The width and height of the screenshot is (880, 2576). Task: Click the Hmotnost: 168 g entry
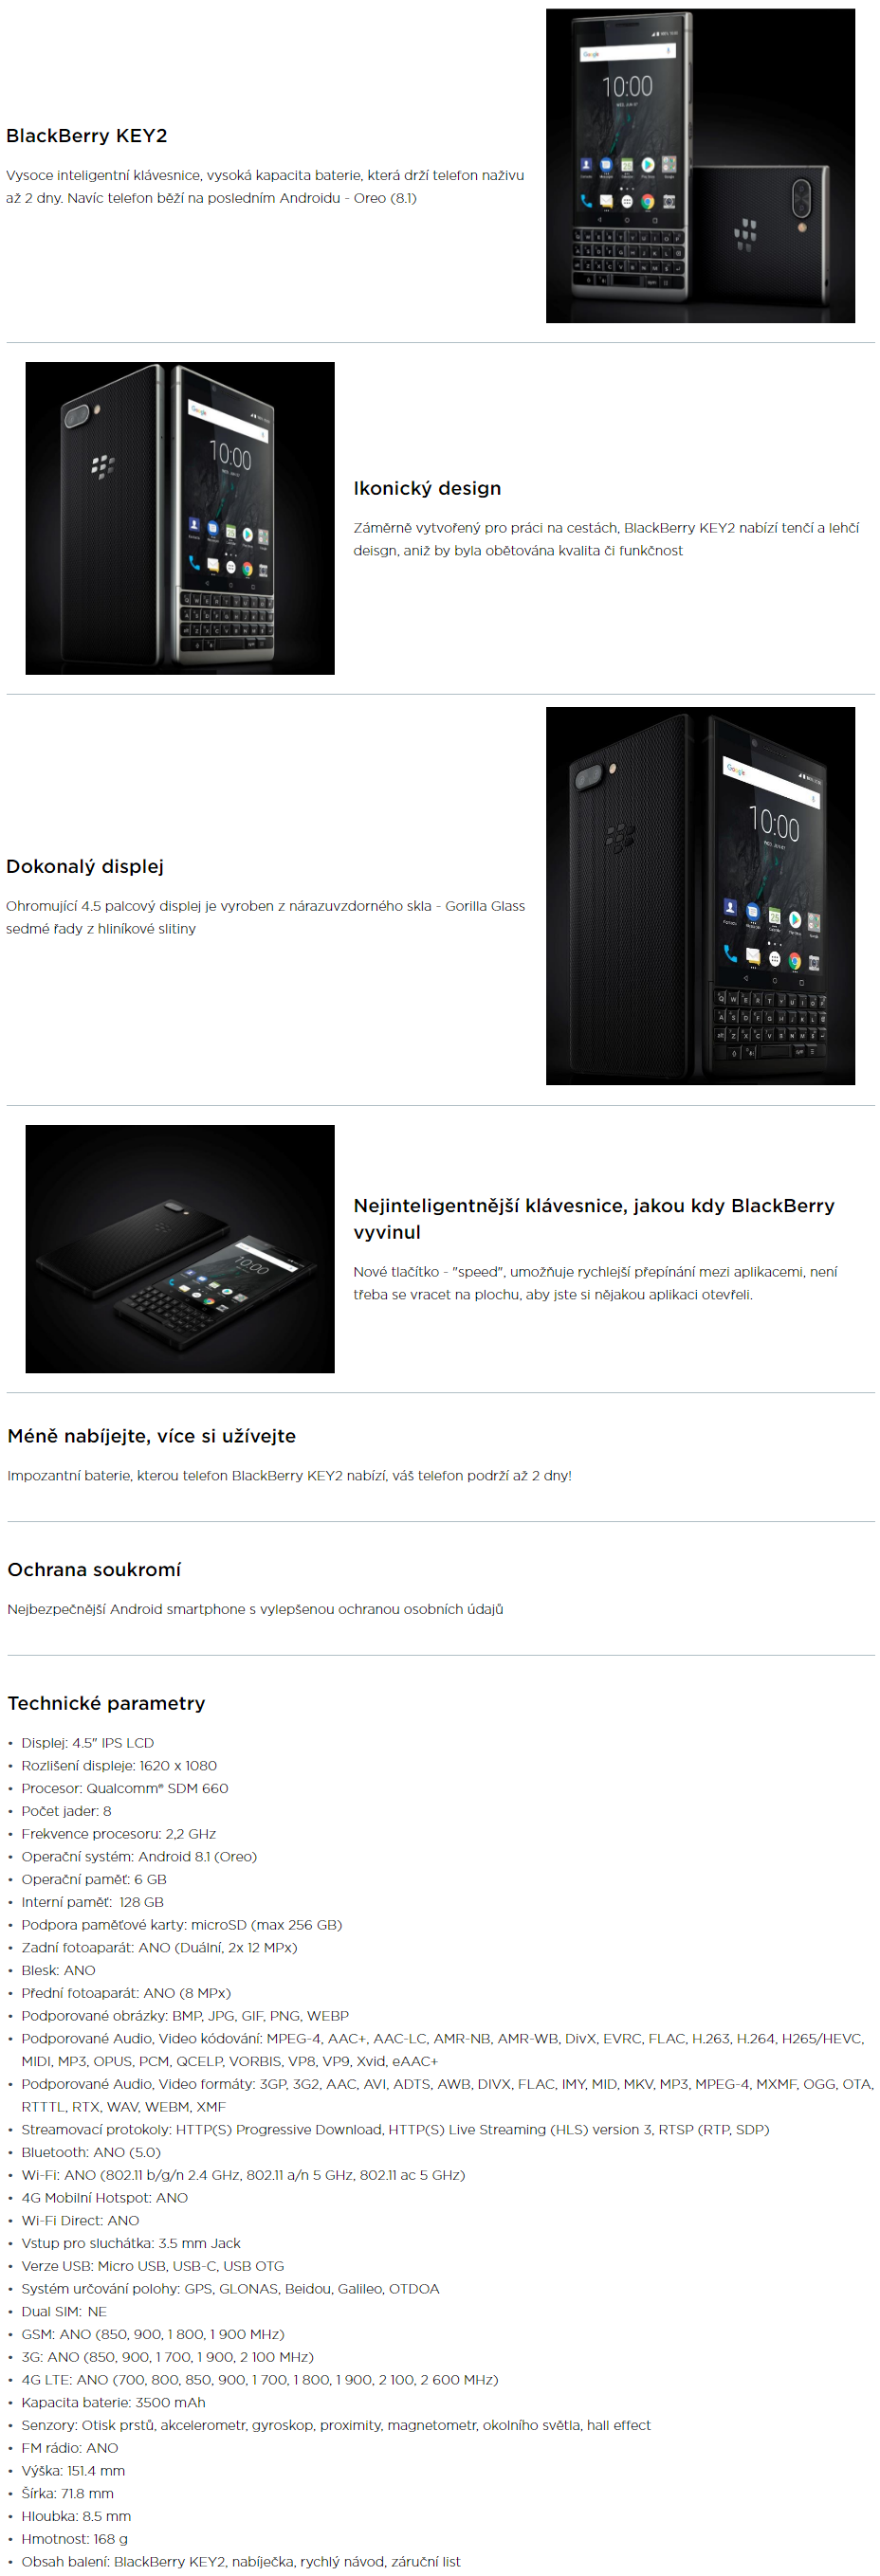point(75,2538)
